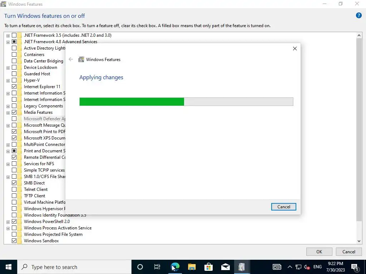Screen dimensions: 366x274
Task: Select Windows Features taskbar icon
Action: [x=242, y=267]
